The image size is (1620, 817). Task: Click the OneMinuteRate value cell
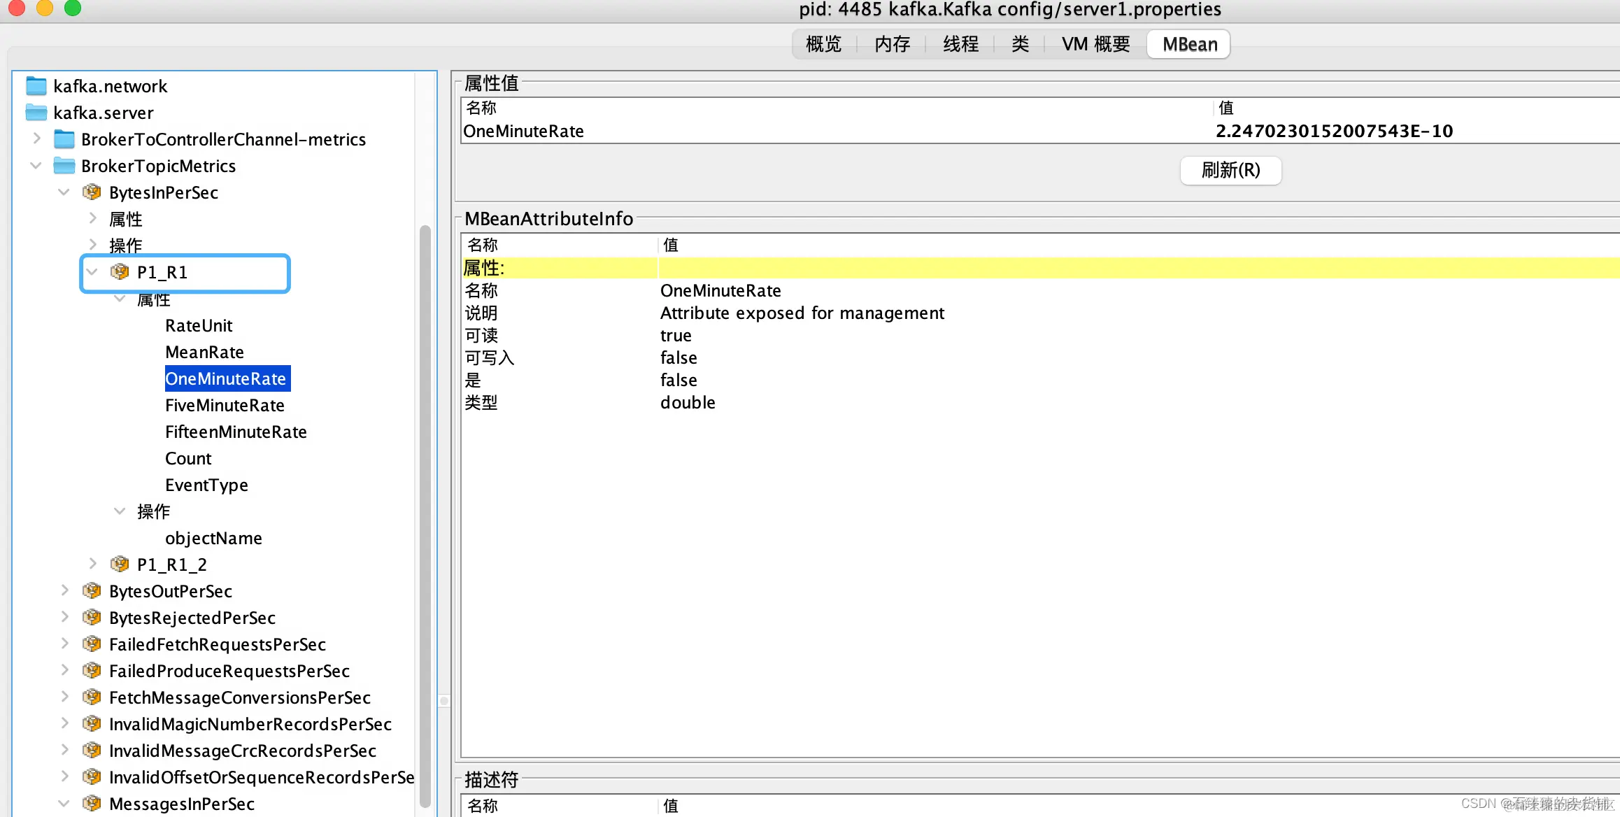(1333, 132)
